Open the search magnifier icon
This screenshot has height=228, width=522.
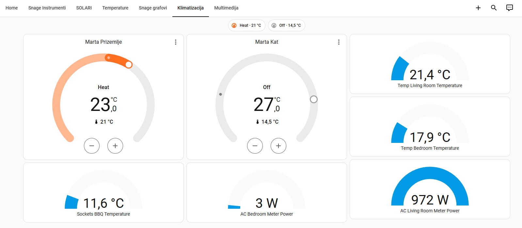(494, 8)
